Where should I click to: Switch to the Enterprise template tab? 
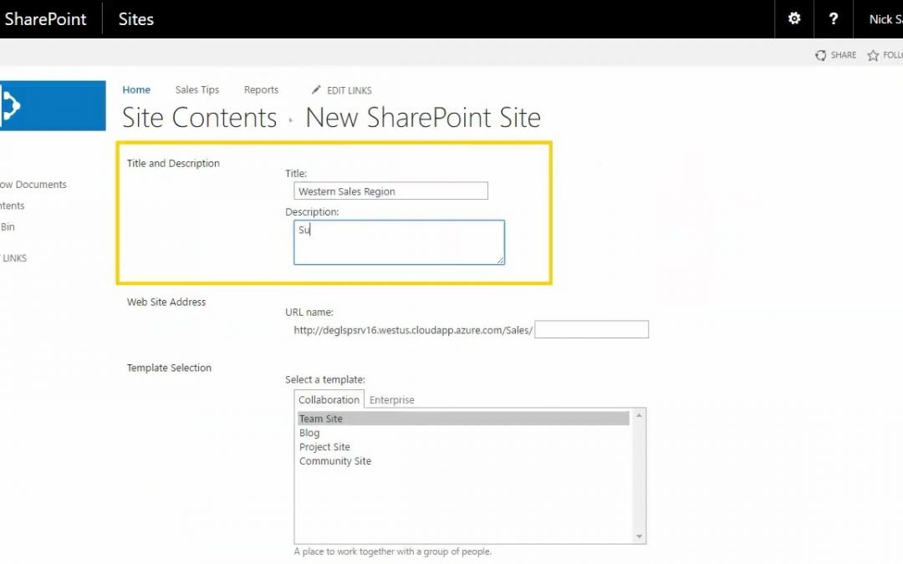[392, 399]
